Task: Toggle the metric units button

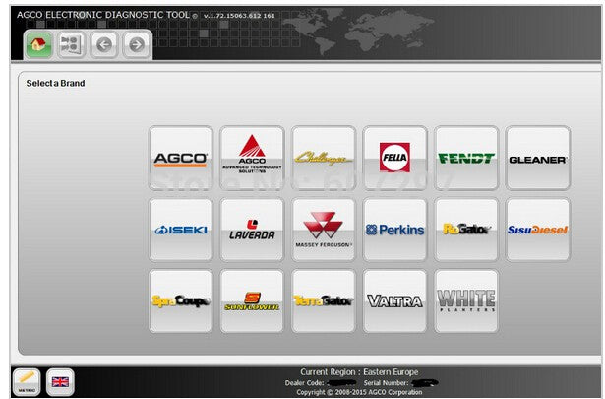Action: coord(26,381)
